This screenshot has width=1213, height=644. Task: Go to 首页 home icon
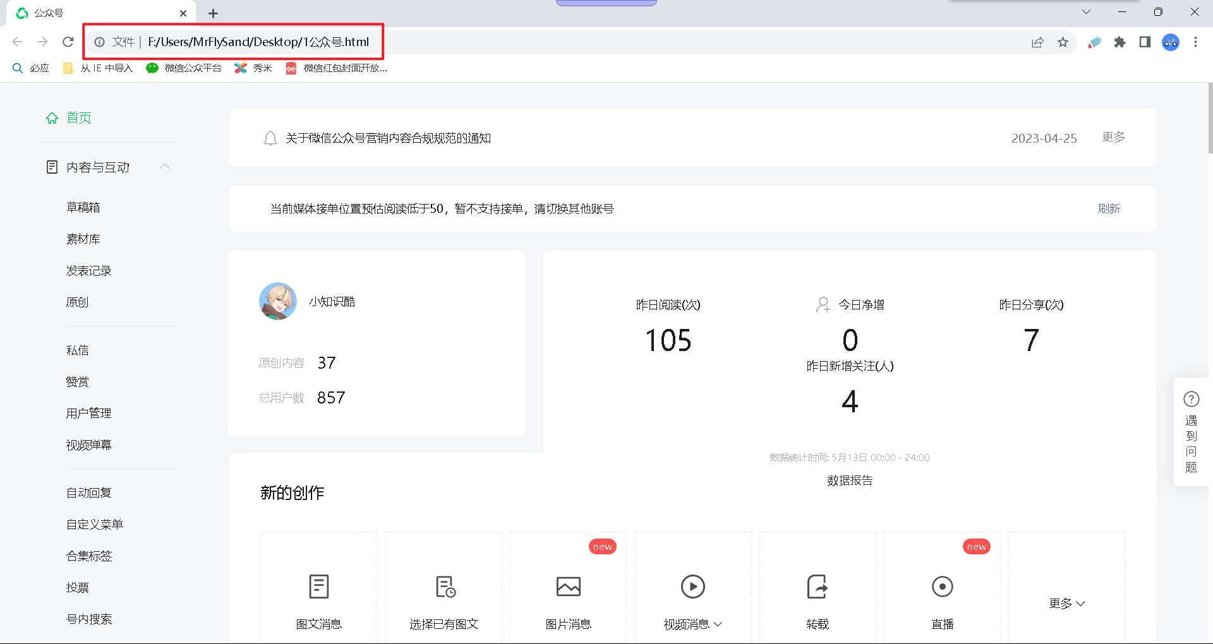(x=52, y=118)
